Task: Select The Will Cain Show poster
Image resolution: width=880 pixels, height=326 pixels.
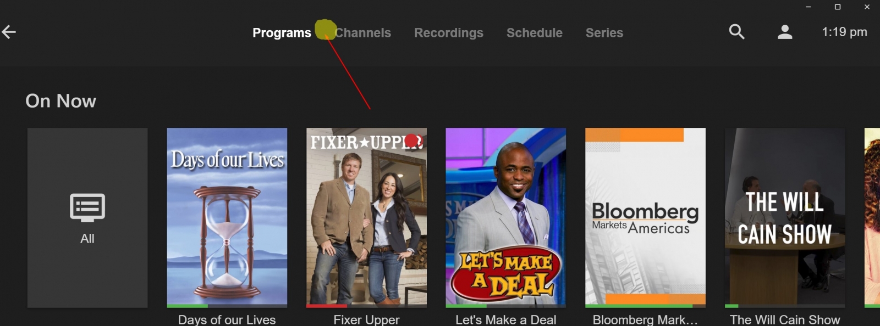Action: pyautogui.click(x=785, y=217)
